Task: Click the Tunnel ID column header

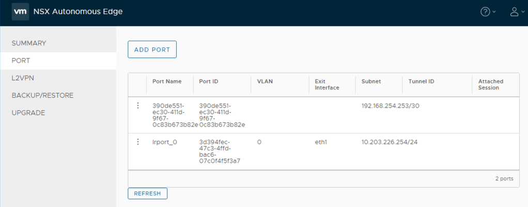Action: point(421,81)
